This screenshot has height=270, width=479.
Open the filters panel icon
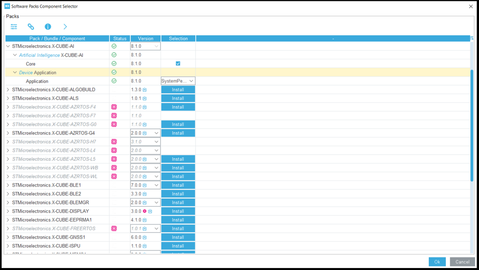pos(14,27)
